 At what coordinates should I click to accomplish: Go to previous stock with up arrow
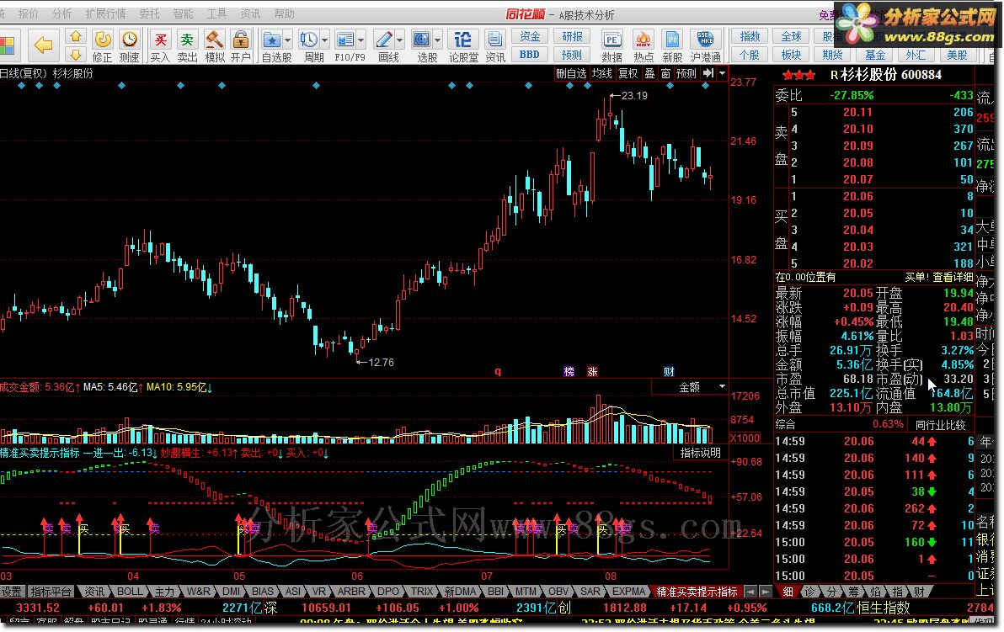76,36
